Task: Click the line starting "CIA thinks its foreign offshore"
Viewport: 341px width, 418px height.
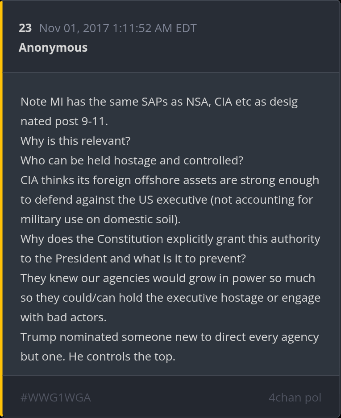Action: coord(170,180)
